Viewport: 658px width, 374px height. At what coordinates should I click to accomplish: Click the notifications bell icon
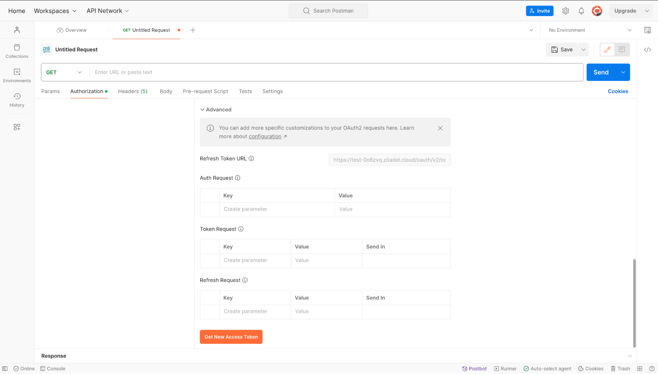[581, 11]
